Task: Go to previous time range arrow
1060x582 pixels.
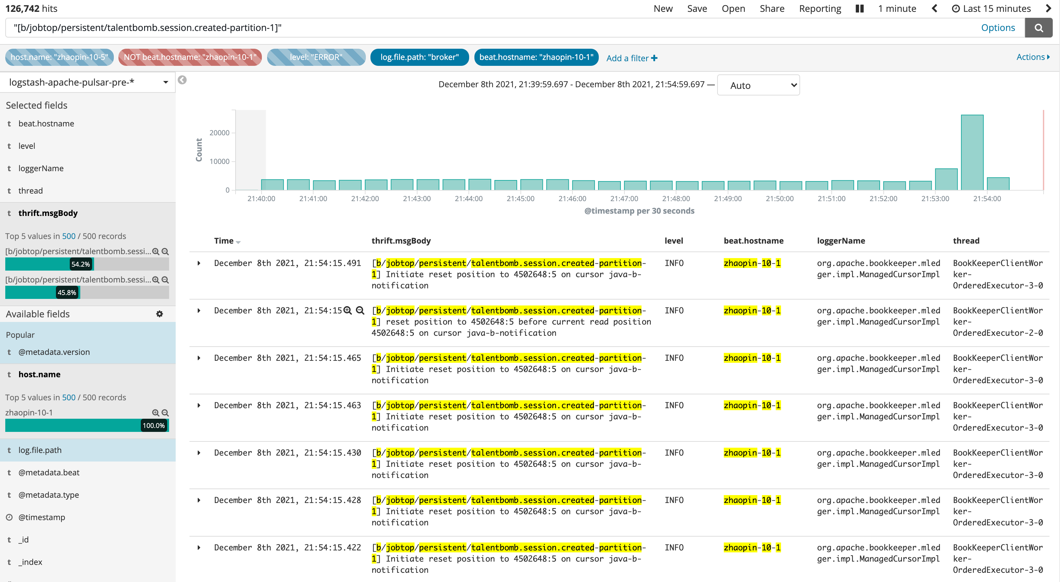Action: click(935, 9)
